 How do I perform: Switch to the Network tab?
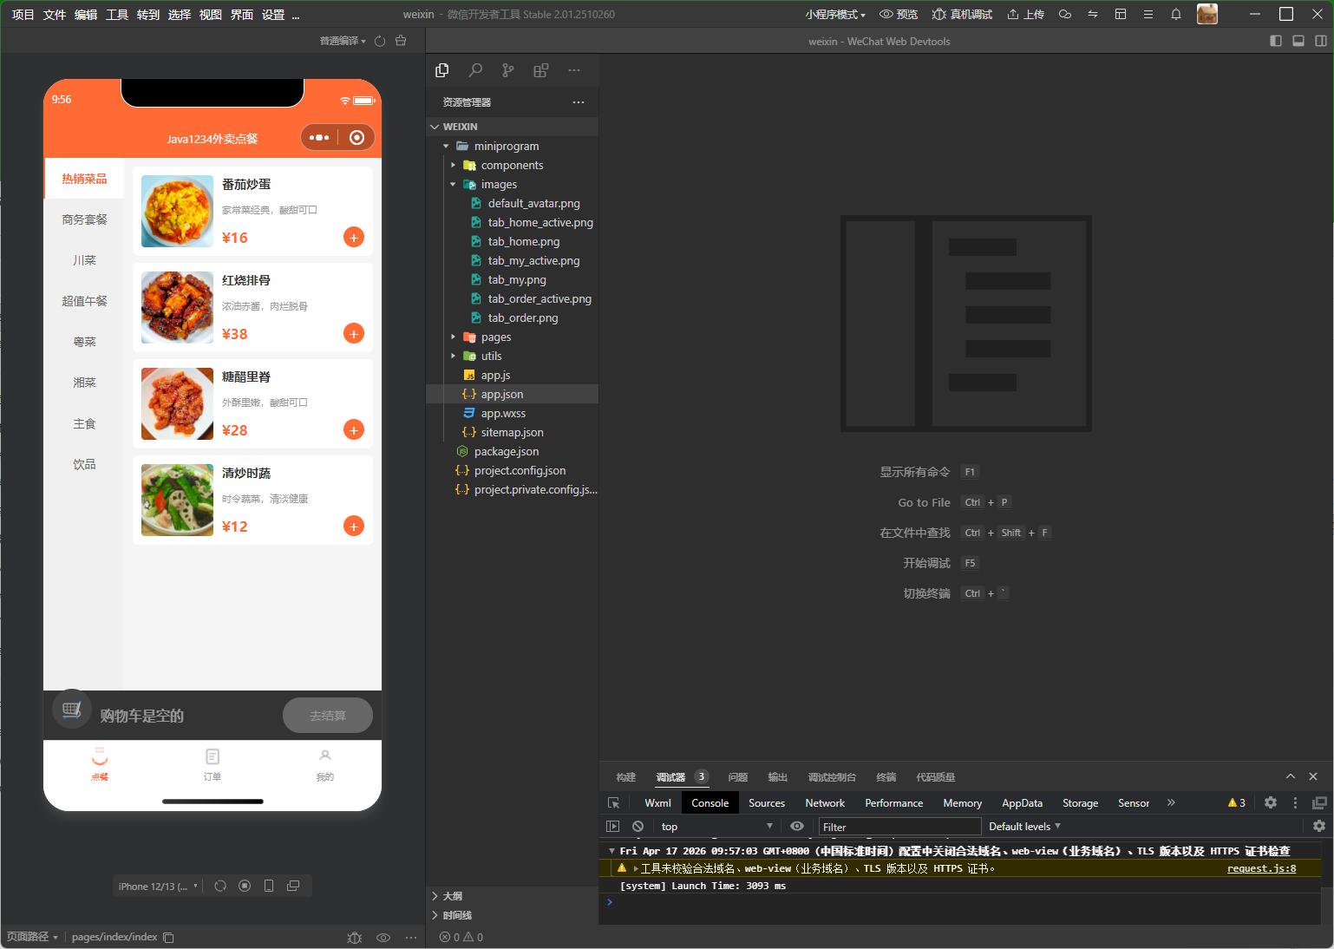point(824,802)
